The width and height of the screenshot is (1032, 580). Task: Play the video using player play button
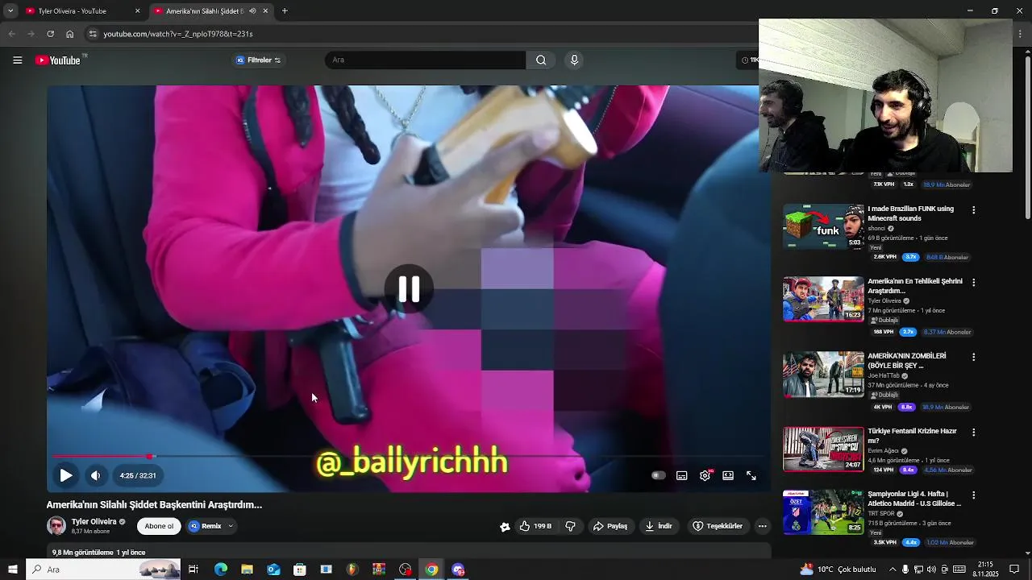(66, 475)
